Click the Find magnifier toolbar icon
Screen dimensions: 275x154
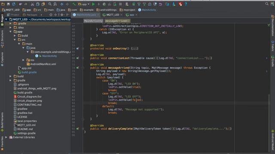(50, 4)
